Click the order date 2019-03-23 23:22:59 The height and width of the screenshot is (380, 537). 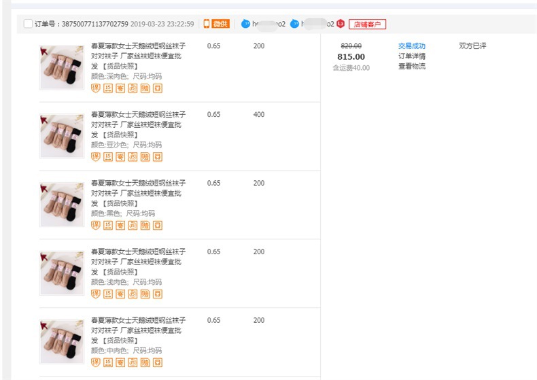162,24
